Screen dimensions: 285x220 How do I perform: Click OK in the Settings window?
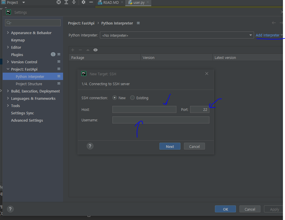click(x=225, y=209)
